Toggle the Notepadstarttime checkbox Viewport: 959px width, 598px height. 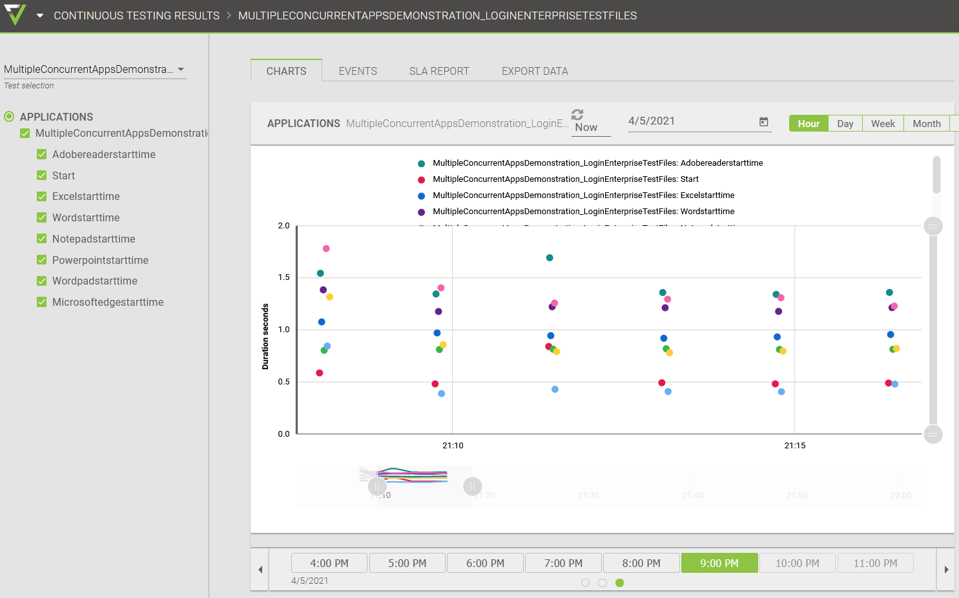[42, 239]
